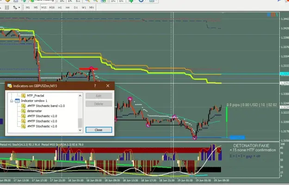Click the Indicators dialog title icon
This screenshot has width=289, height=185.
[10, 86]
